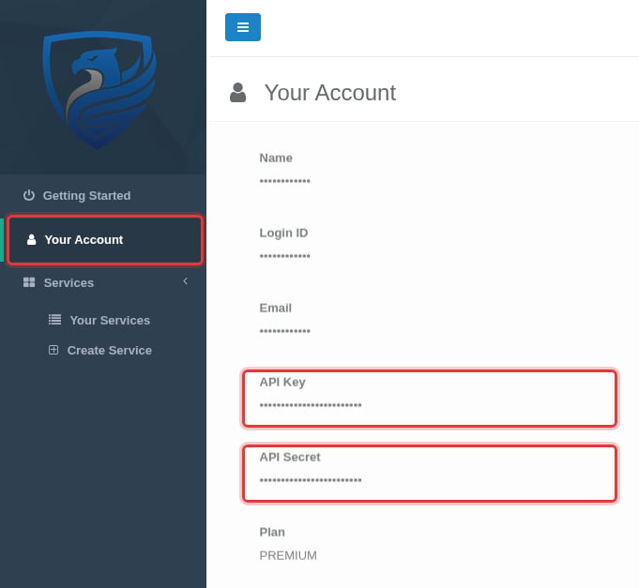Click the API Secret label
This screenshot has width=639, height=588.
(290, 457)
